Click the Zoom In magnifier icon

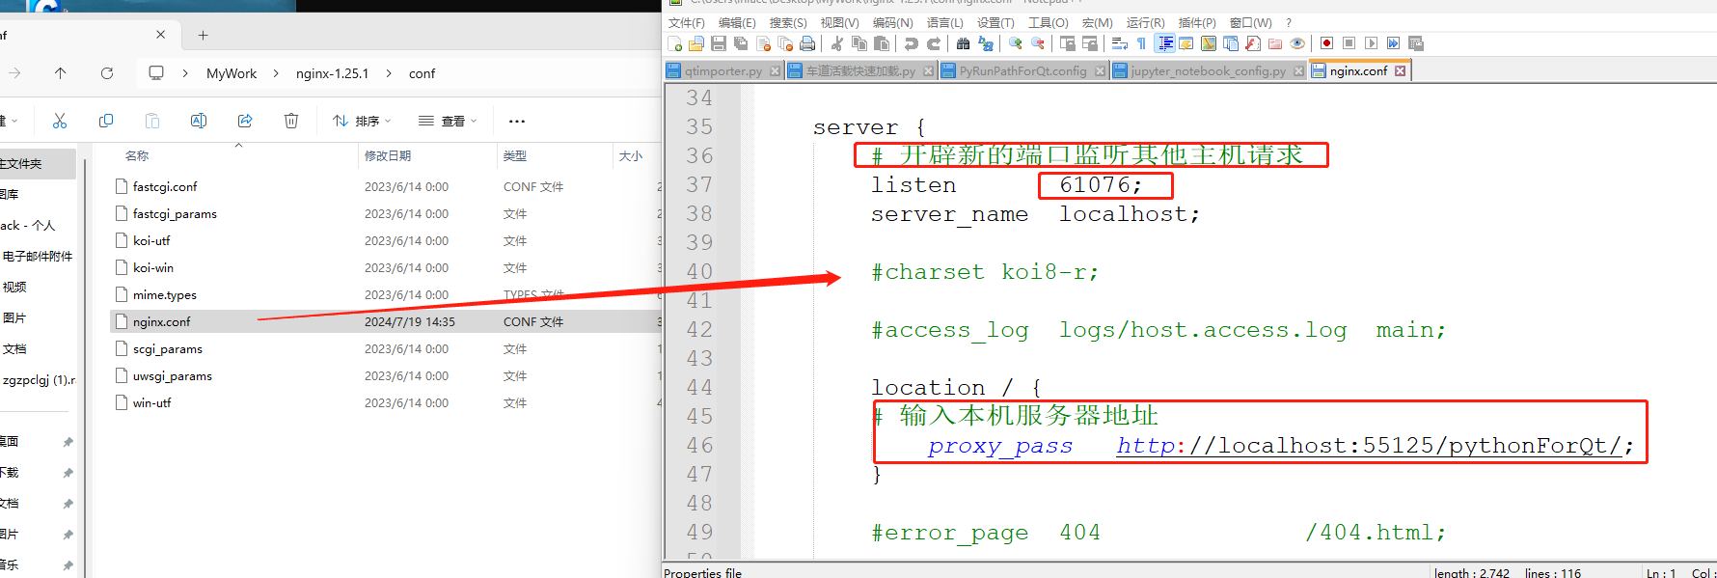click(x=1015, y=43)
